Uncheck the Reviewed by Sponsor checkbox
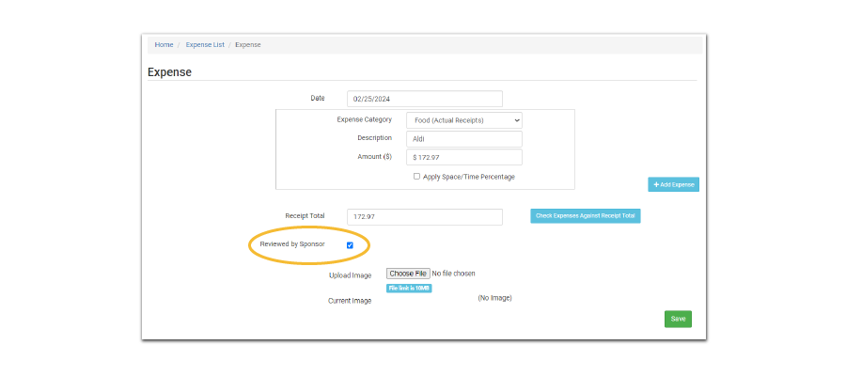 pos(350,245)
